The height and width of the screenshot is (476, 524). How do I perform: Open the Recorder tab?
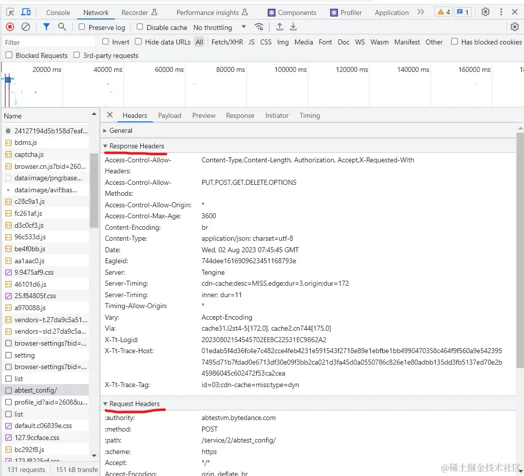point(139,12)
